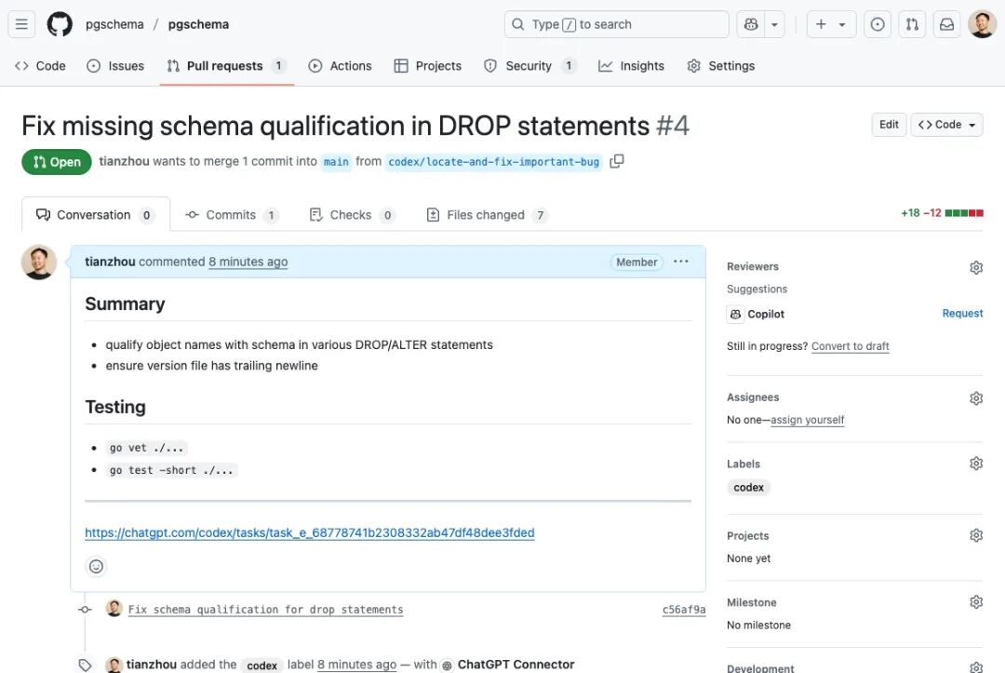The width and height of the screenshot is (1005, 673).
Task: Open Milestone gear settings
Action: click(975, 602)
